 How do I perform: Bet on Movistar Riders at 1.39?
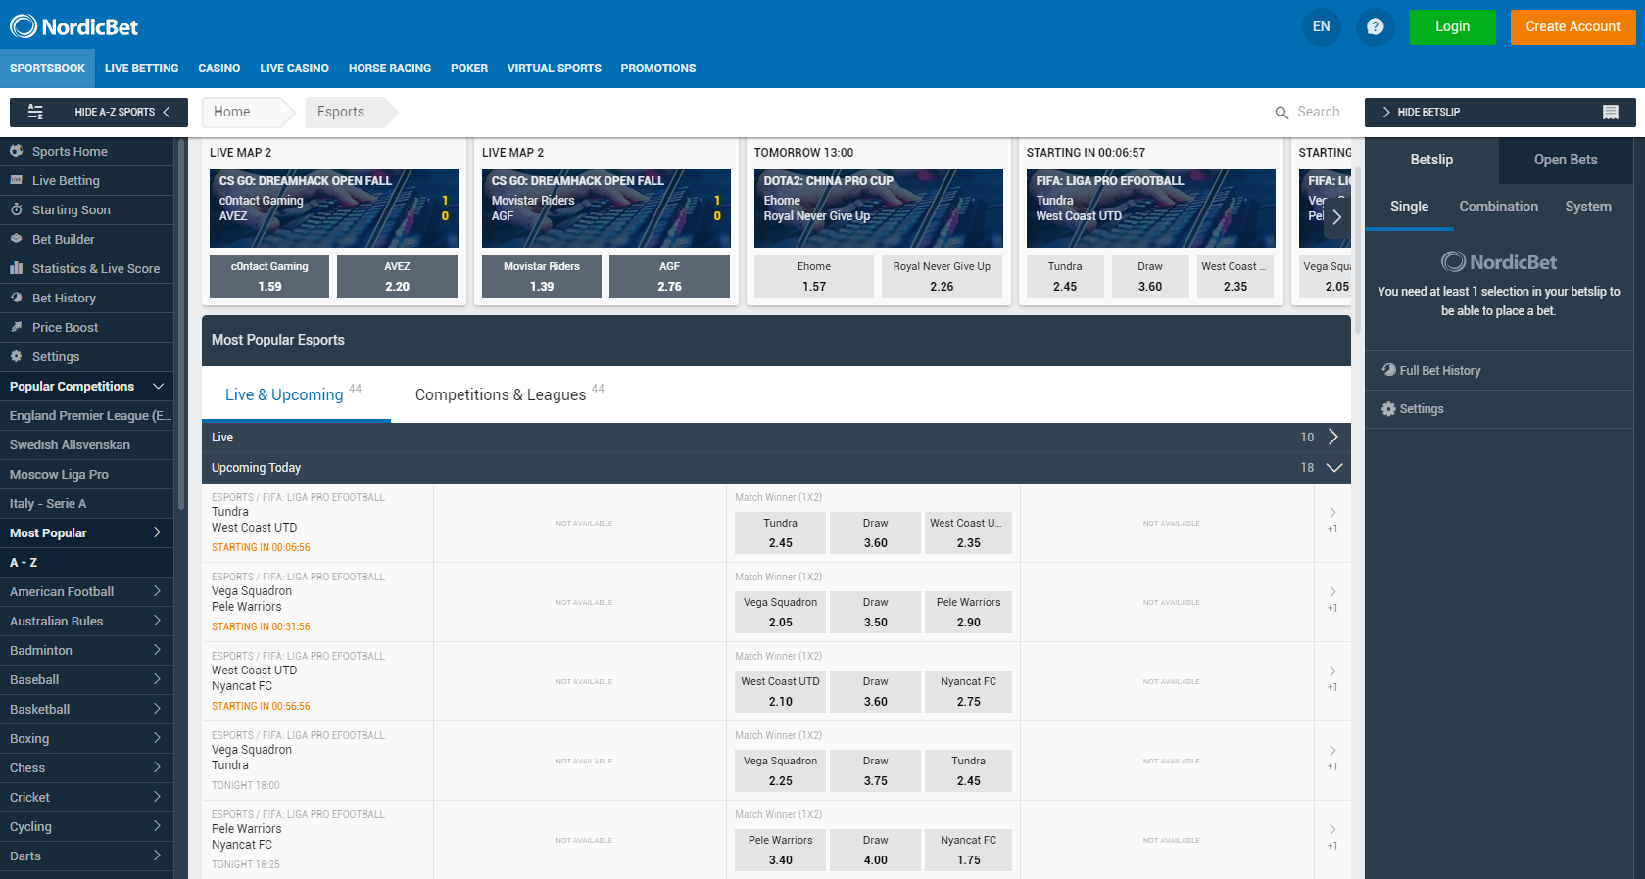point(542,276)
